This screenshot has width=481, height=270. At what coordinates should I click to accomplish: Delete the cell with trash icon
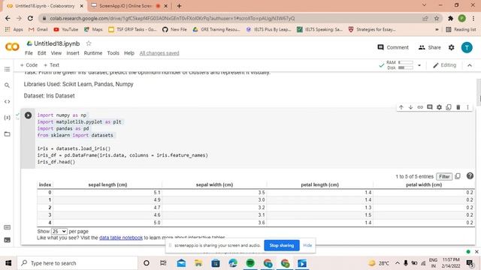458,107
